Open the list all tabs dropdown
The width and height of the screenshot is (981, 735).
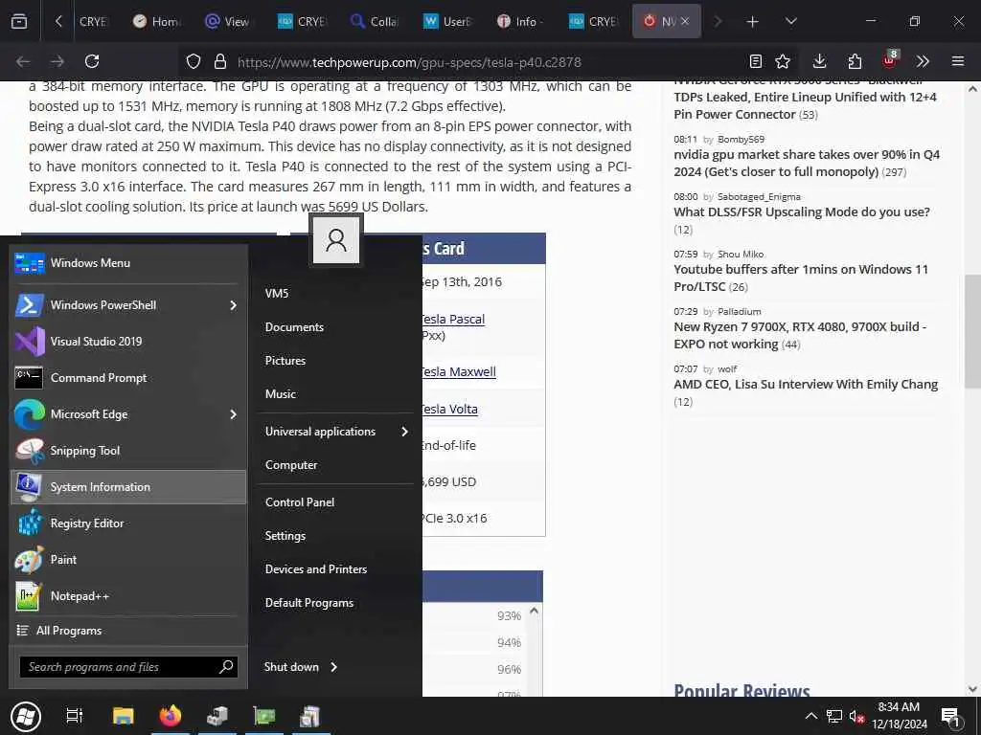tap(790, 21)
